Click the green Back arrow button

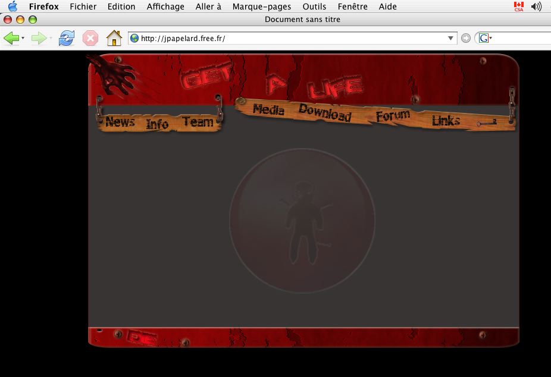tap(11, 39)
